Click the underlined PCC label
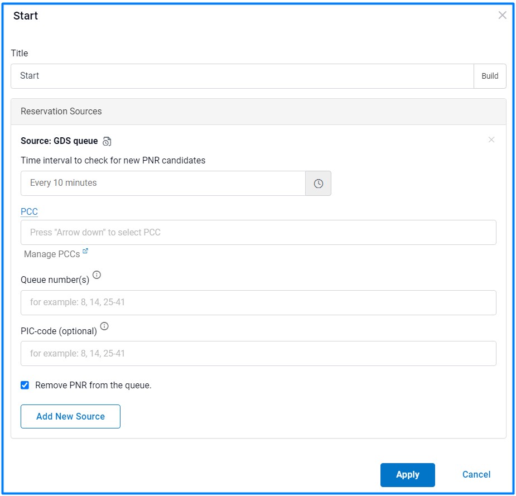This screenshot has height=496, width=516. [29, 211]
